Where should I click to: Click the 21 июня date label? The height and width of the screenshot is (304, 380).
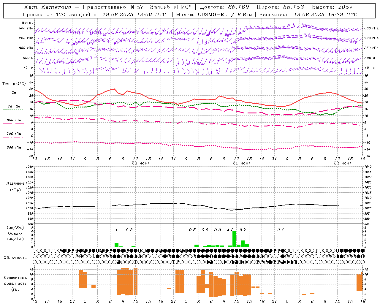click(x=242, y=163)
